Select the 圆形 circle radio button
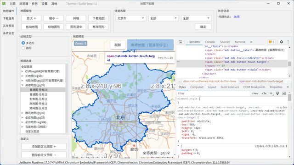Screen dimensions: 294x165 [23, 48]
